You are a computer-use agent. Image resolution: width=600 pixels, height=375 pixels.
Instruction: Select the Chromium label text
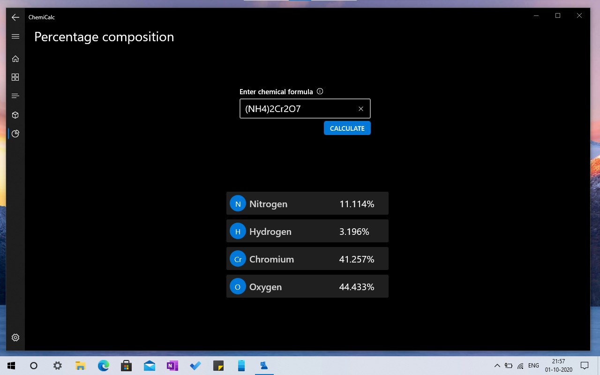pos(271,259)
